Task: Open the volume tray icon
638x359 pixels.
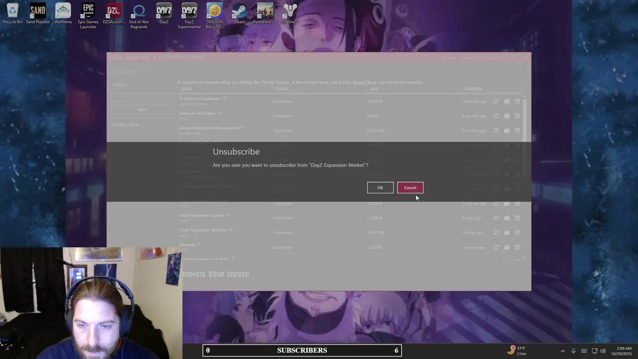Action: coord(603,351)
